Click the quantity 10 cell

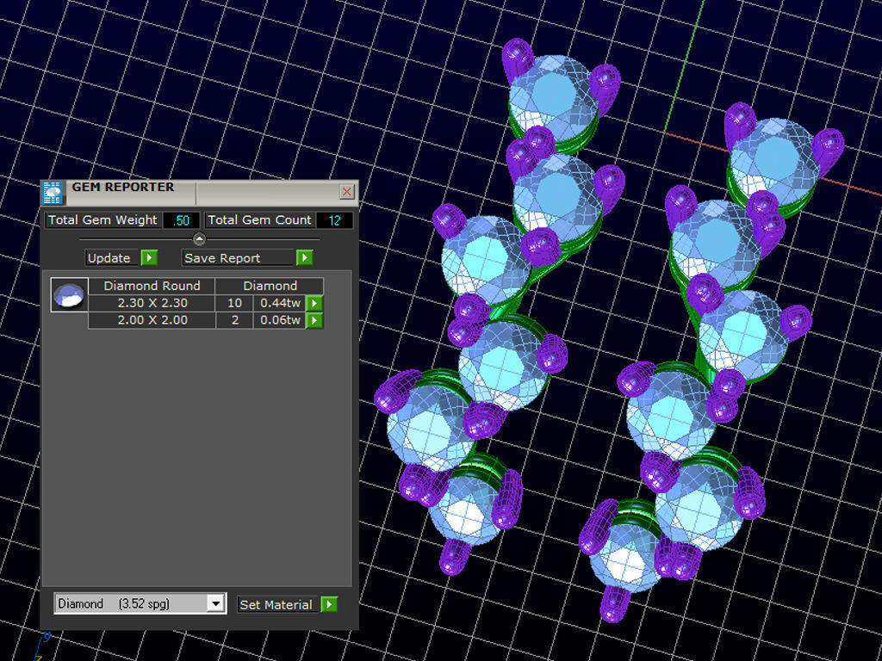234,303
